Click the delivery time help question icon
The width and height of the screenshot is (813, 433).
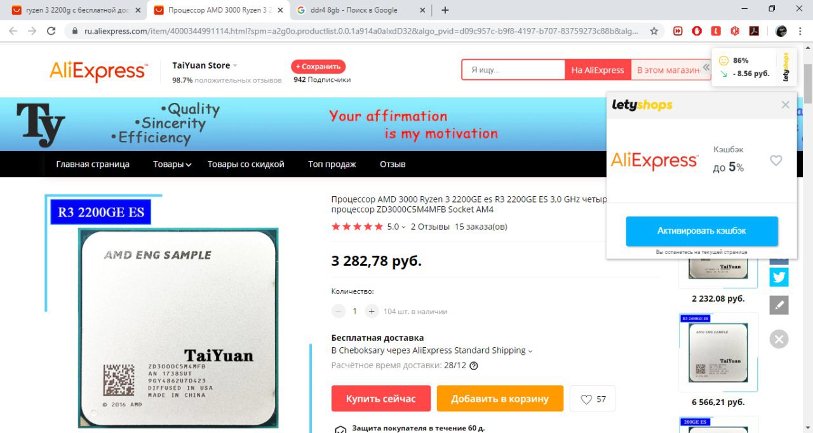click(473, 366)
